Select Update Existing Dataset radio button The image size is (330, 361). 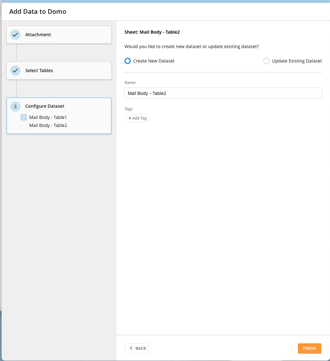(x=267, y=61)
